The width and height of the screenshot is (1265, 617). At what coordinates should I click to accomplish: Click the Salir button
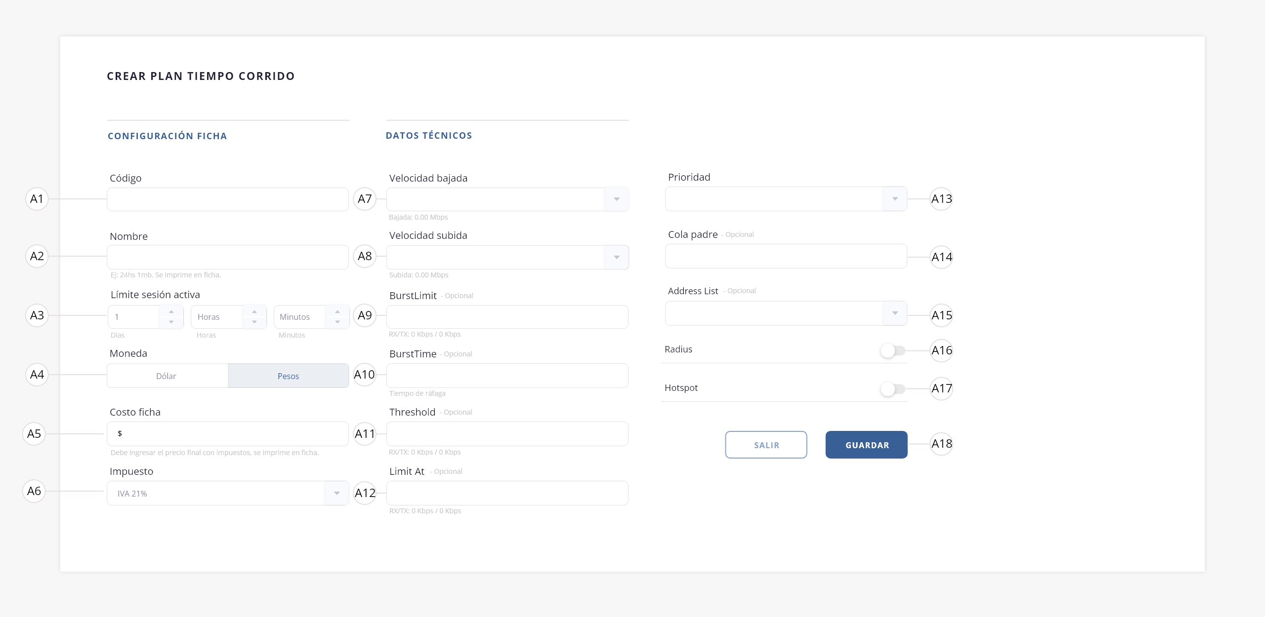coord(766,445)
